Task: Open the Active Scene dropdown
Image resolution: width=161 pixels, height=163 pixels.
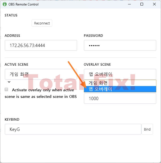Action: coord(41,74)
